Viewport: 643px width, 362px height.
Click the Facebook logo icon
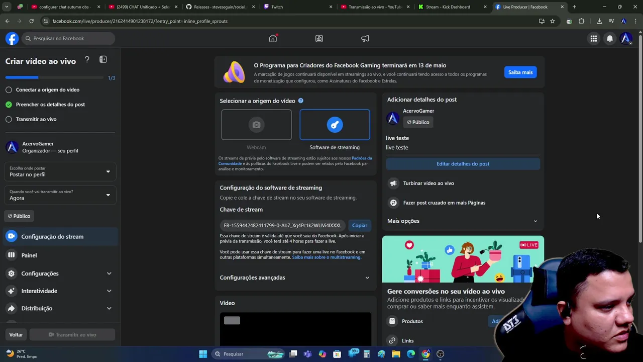pos(12,39)
